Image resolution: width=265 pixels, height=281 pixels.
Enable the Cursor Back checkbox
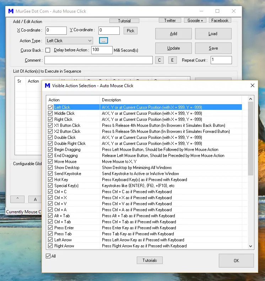(x=48, y=50)
